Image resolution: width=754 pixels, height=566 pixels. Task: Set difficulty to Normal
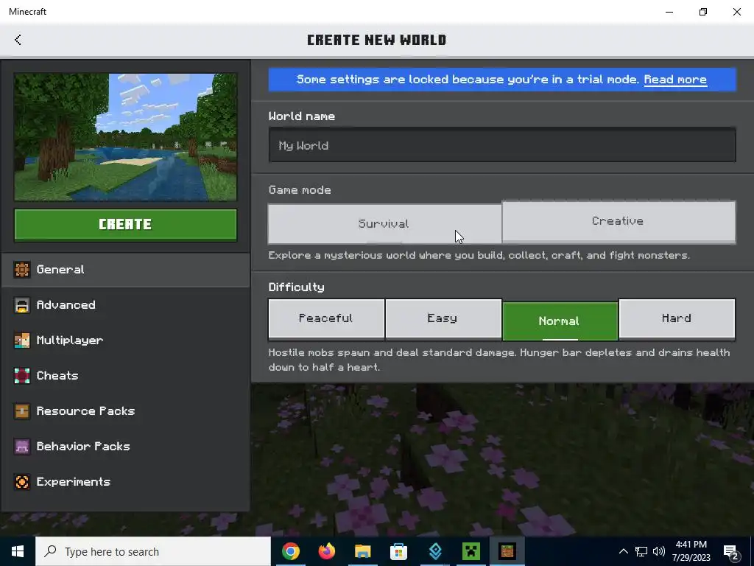(x=560, y=321)
